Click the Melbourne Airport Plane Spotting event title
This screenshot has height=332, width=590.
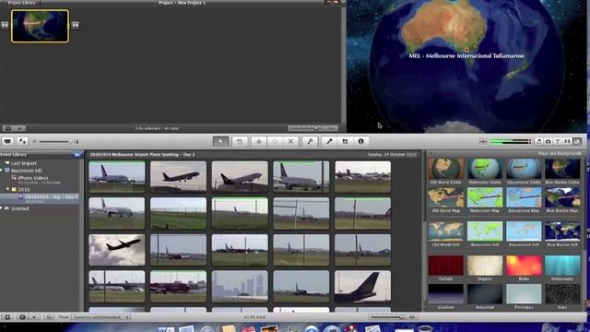tap(142, 155)
